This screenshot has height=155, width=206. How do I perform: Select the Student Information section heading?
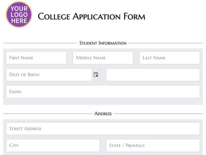tap(103, 43)
